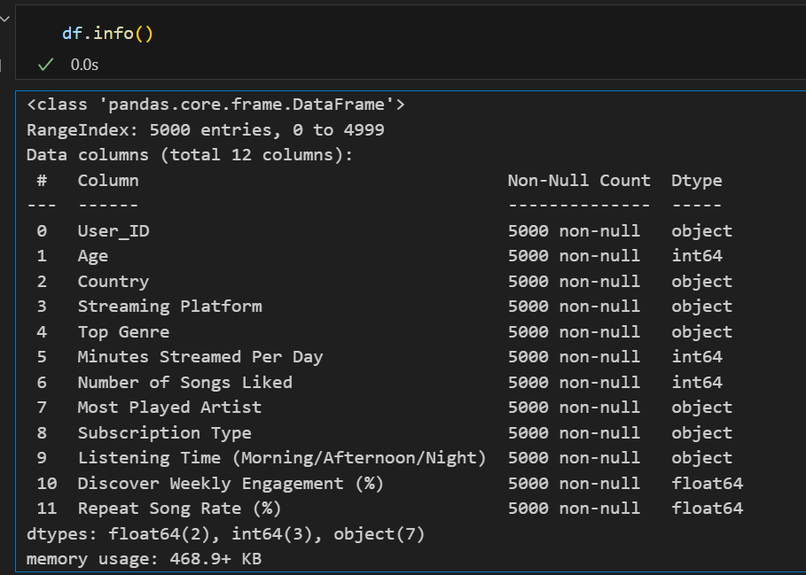Click the int64 dtype of Age
This screenshot has width=806, height=575.
click(697, 256)
